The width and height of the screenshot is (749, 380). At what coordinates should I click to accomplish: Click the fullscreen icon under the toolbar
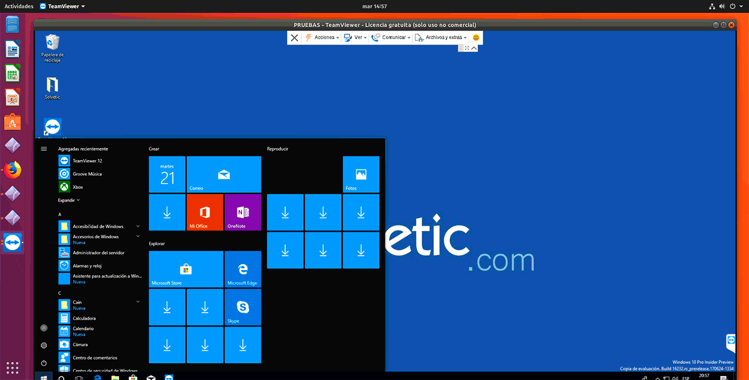[x=467, y=48]
